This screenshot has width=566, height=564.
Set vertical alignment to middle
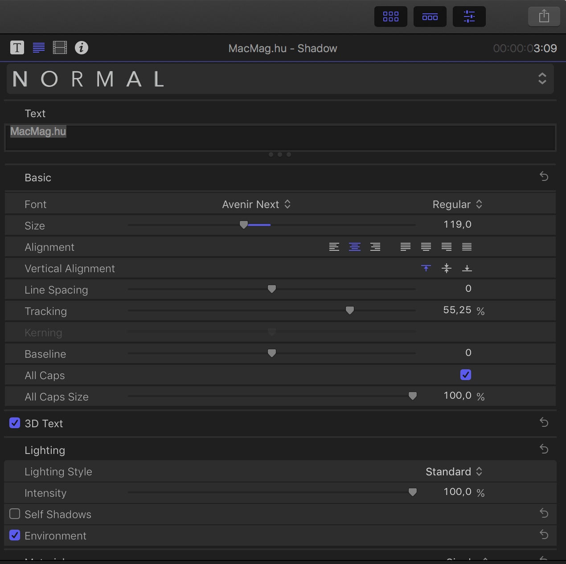(x=447, y=268)
